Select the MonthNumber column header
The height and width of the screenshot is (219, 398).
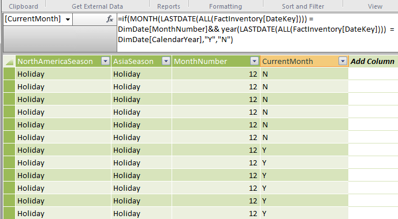(216, 61)
